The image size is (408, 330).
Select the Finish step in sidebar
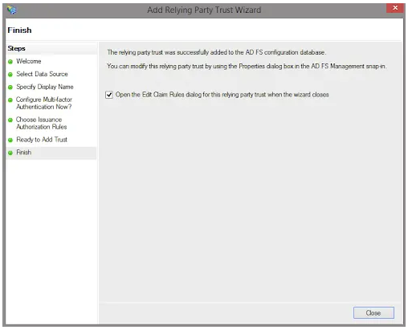(x=24, y=153)
